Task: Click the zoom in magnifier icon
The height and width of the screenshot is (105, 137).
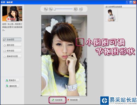Action: click(x=45, y=9)
